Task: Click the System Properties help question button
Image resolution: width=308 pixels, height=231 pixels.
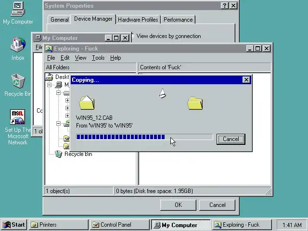Action: [x=225, y=6]
